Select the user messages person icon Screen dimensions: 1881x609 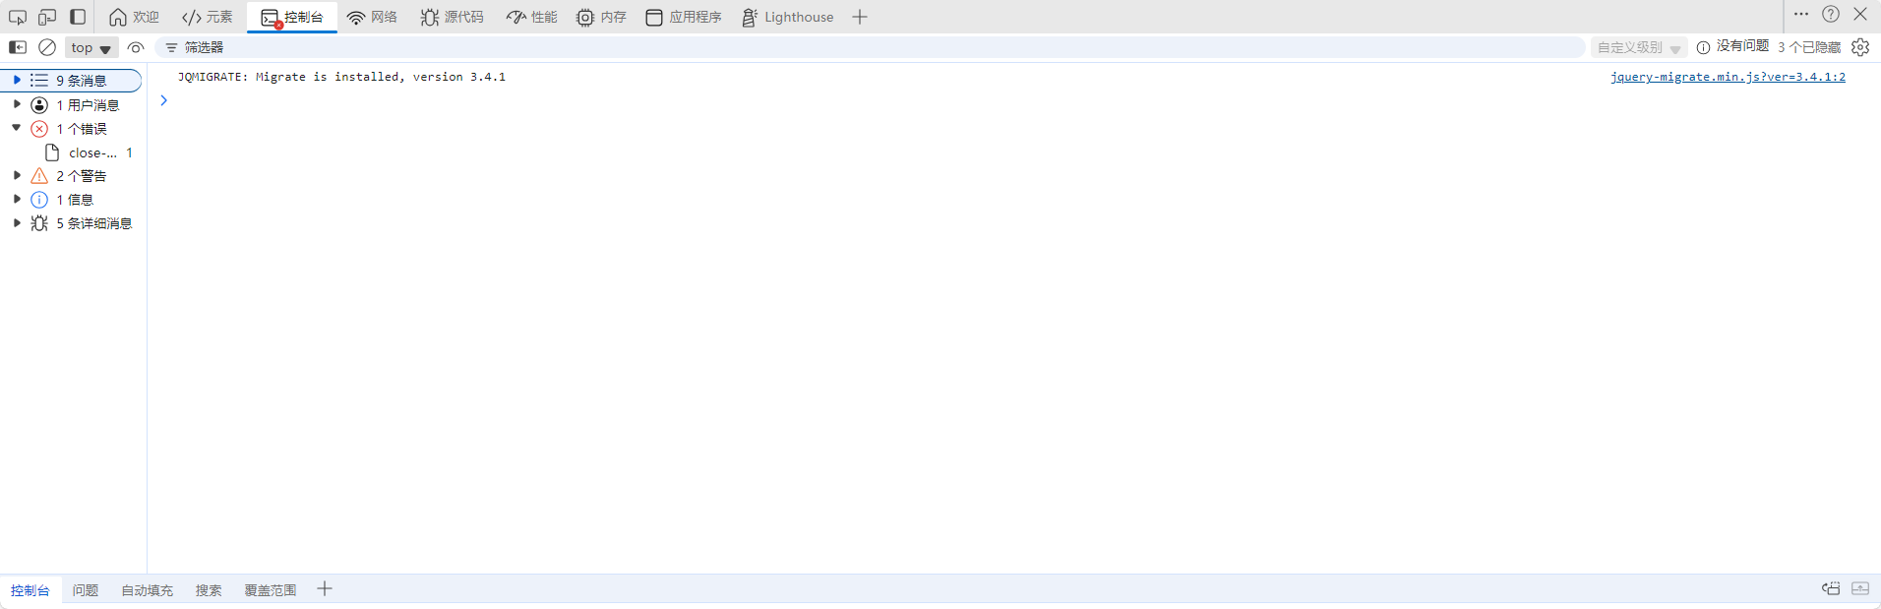tap(39, 105)
